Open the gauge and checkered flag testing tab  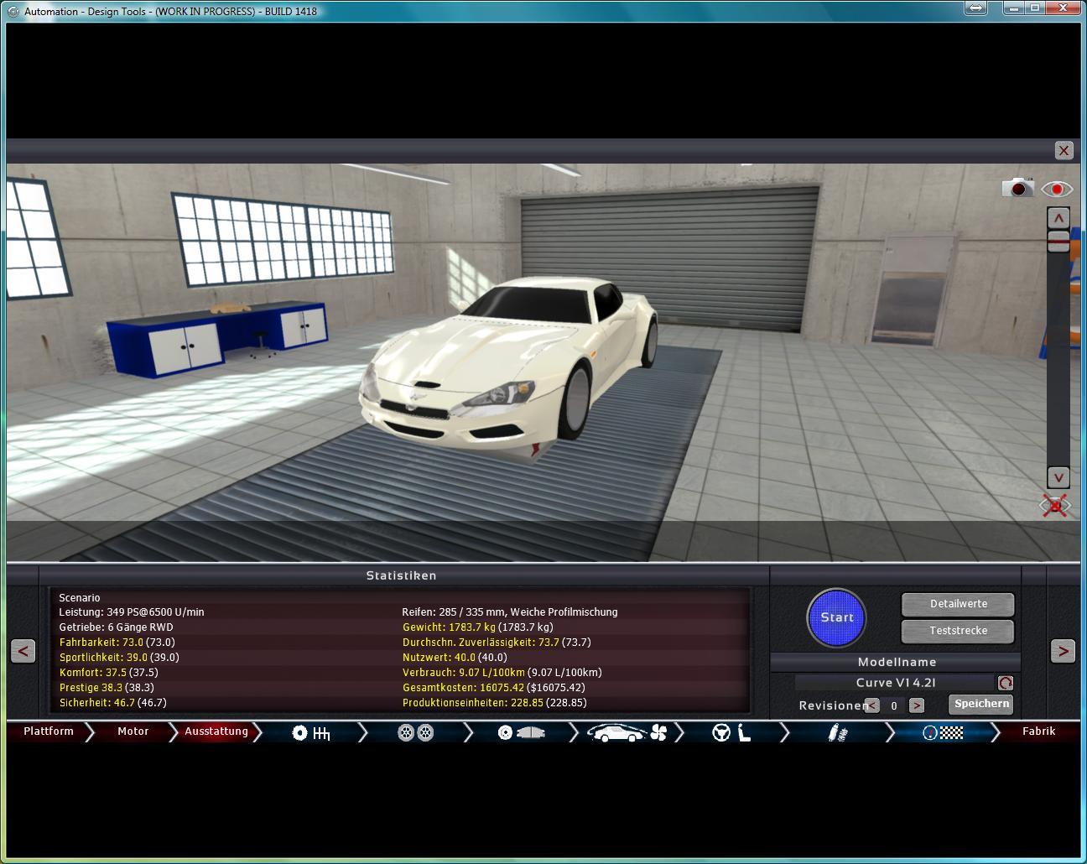[x=942, y=733]
